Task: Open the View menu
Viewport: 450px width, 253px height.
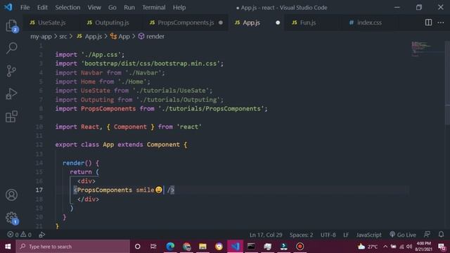Action: pos(94,8)
